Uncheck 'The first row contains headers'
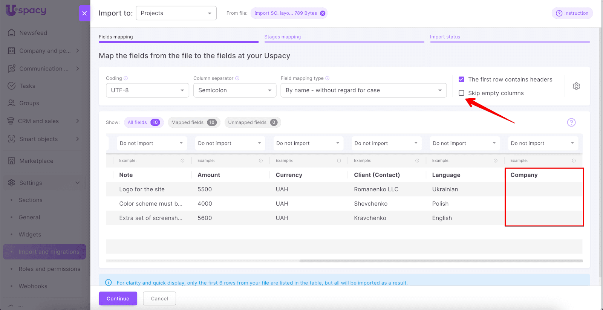 click(461, 79)
